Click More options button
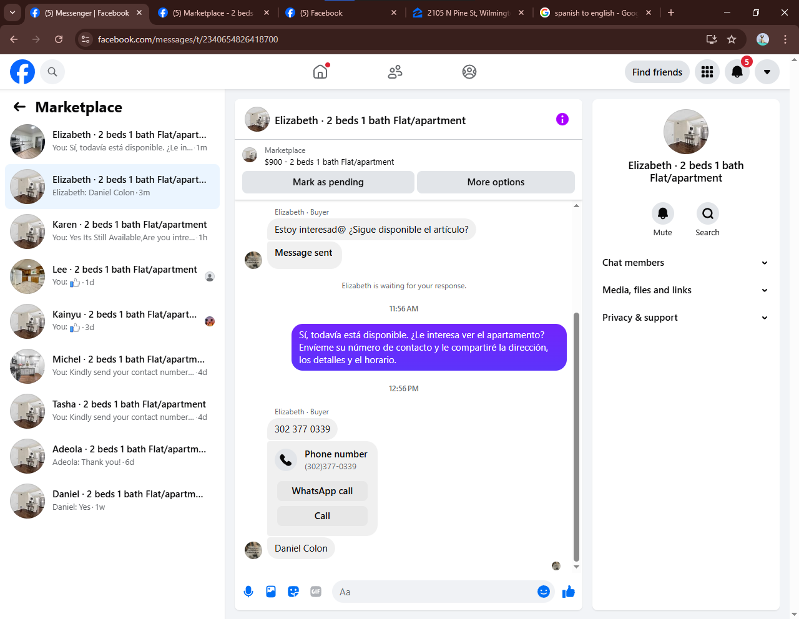This screenshot has height=619, width=799. 496,182
